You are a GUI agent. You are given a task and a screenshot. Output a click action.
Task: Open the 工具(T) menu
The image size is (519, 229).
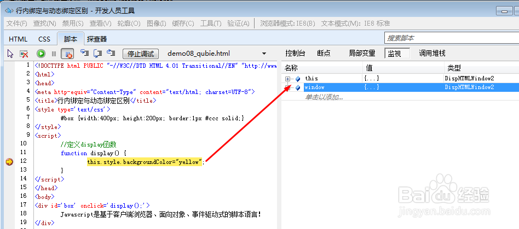pyautogui.click(x=211, y=24)
